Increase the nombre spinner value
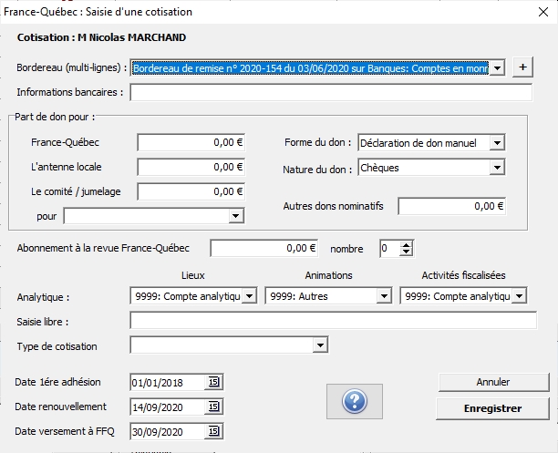This screenshot has height=453, width=558. (x=407, y=243)
